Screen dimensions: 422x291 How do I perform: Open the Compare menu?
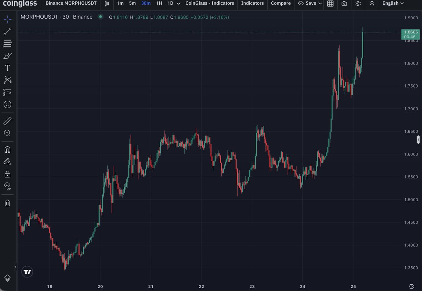point(281,4)
